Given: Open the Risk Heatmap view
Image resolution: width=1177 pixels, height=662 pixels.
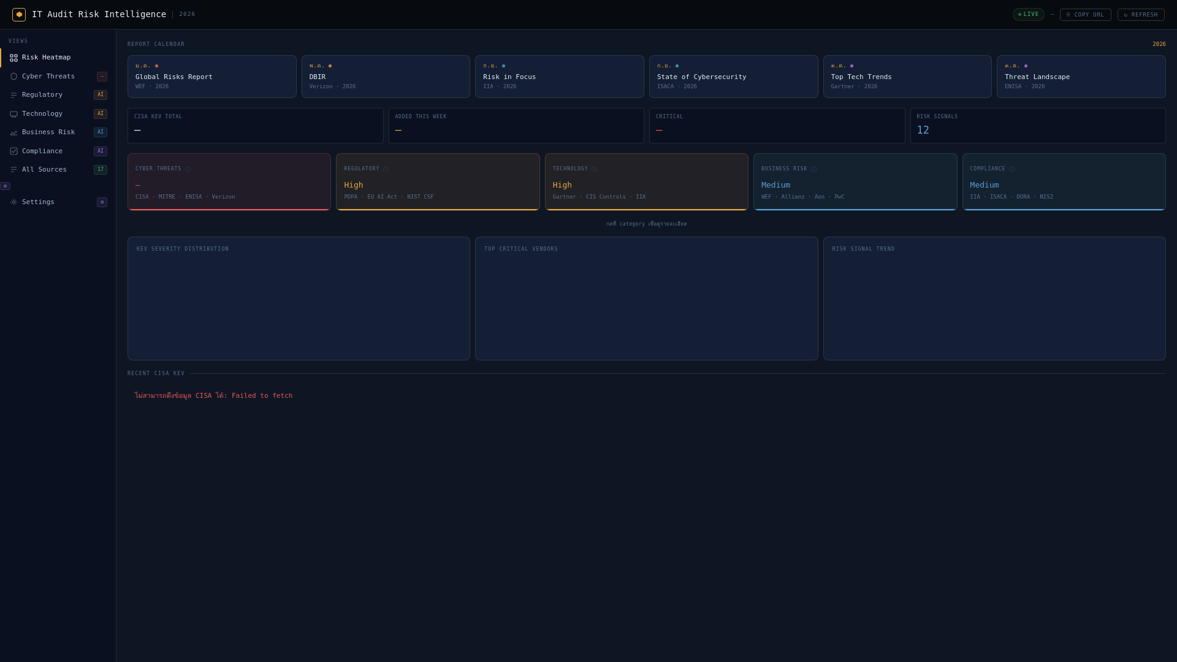Looking at the screenshot, I should click(x=58, y=58).
